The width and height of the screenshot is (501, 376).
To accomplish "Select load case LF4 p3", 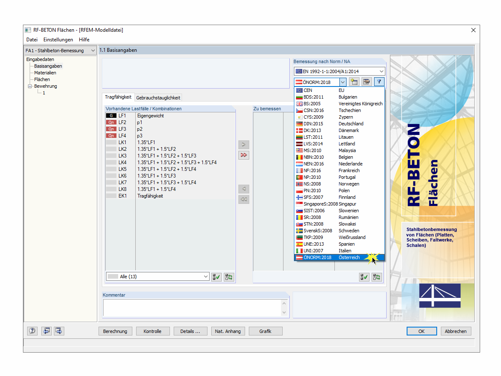I will tap(170, 136).
